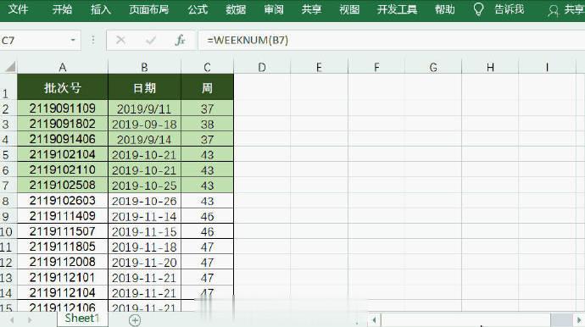Select cell containing 2119111409
The height and width of the screenshot is (327, 585).
click(x=62, y=216)
